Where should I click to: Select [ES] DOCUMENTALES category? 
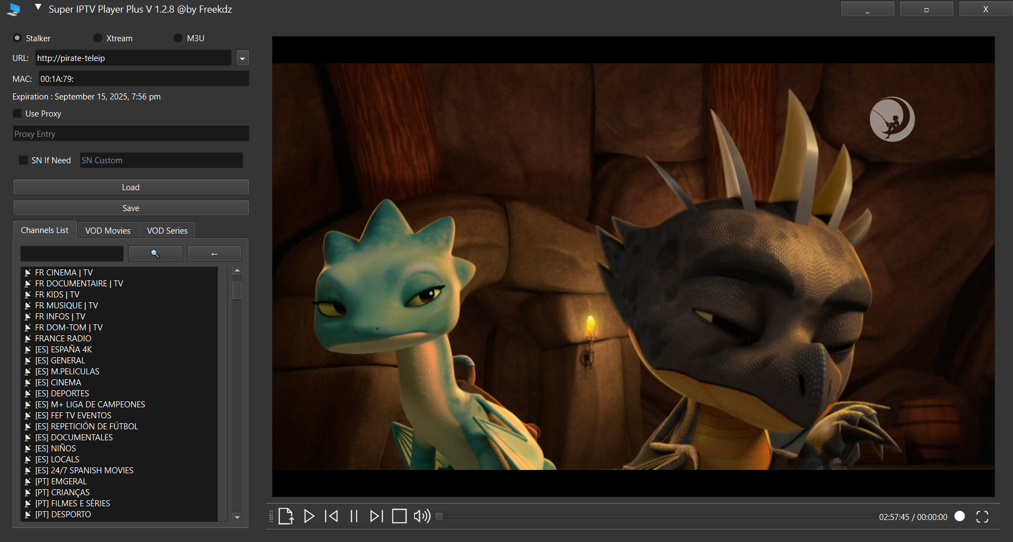pos(74,438)
